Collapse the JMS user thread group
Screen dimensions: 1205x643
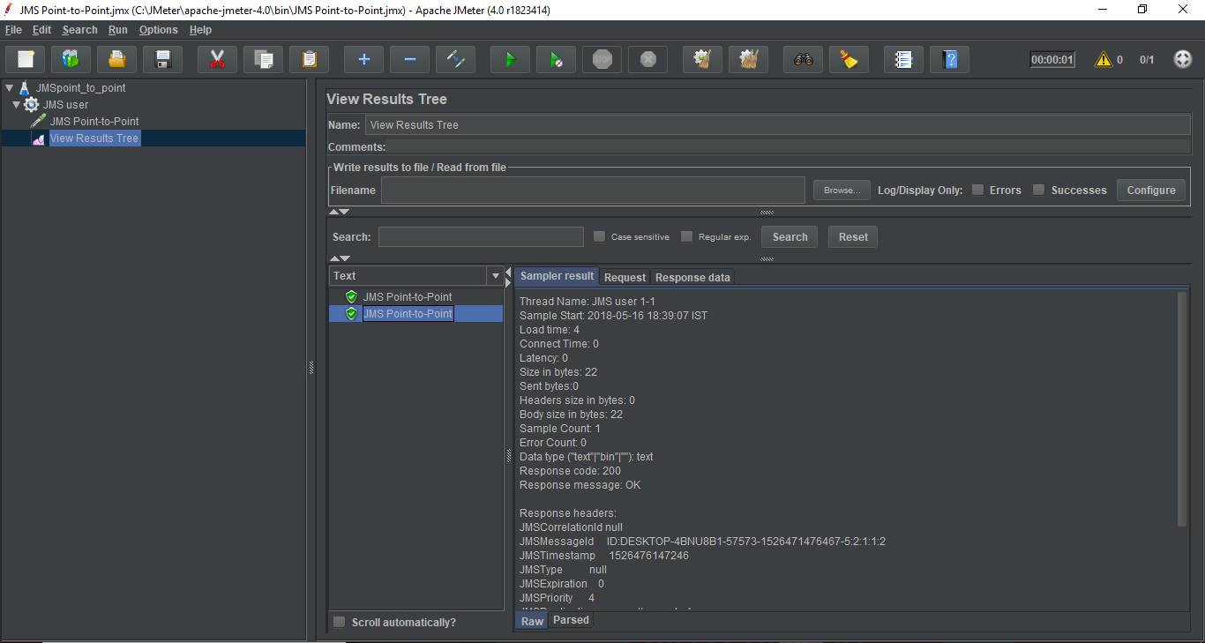click(x=16, y=105)
